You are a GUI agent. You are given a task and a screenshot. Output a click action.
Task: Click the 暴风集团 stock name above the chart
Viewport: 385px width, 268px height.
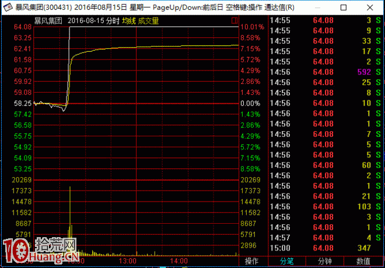pyautogui.click(x=48, y=21)
